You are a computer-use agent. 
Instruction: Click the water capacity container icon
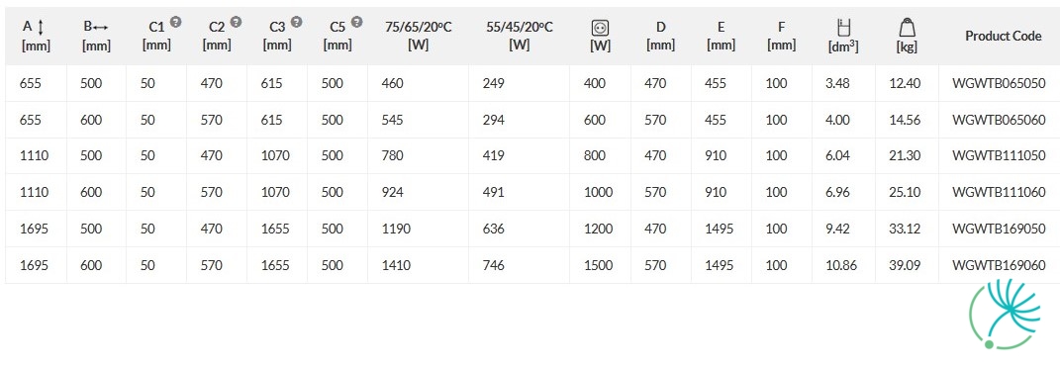[843, 28]
